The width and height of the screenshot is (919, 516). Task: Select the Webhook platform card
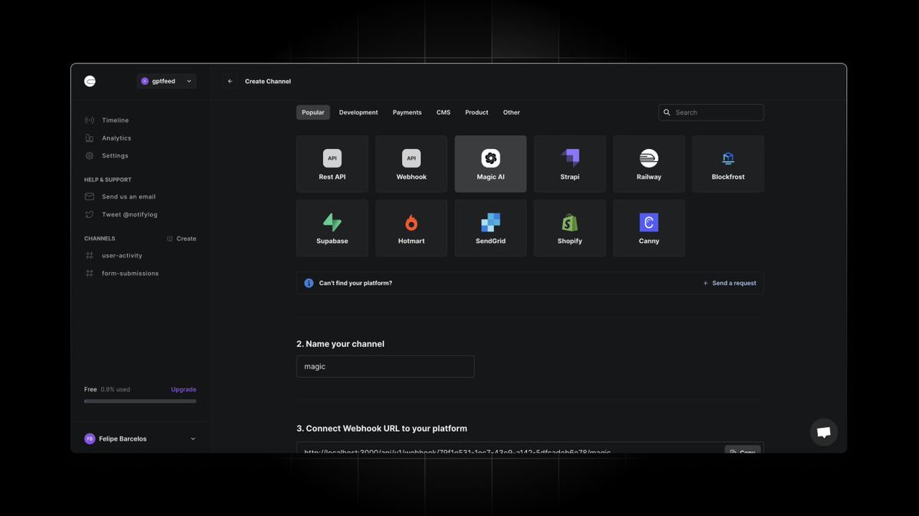tap(411, 164)
